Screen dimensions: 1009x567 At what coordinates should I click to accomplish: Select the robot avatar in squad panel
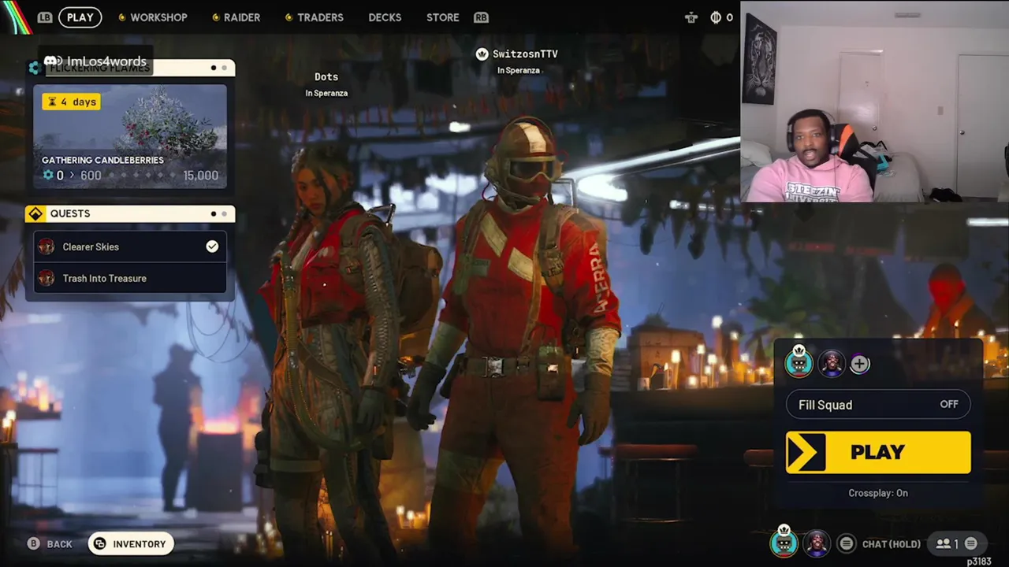799,363
